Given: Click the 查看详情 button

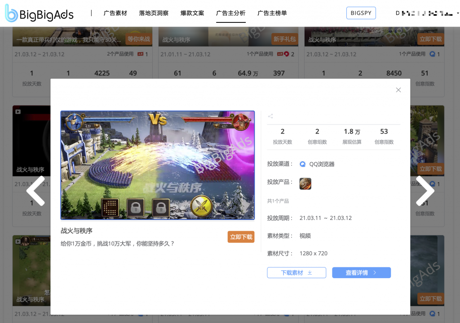Looking at the screenshot, I should click(x=361, y=273).
